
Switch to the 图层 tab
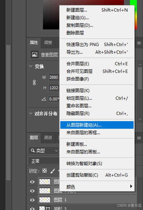click(34, 138)
